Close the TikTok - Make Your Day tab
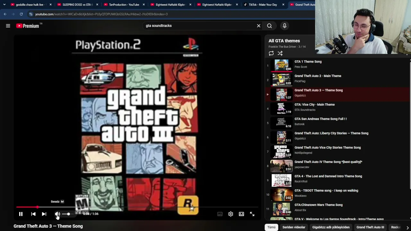The image size is (411, 231). (283, 4)
